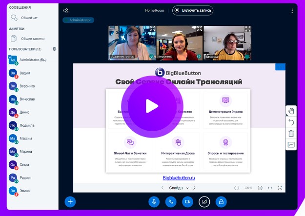305x216 pixels.
Task: Click the lock button in the bottom bar
Action: [x=221, y=201]
